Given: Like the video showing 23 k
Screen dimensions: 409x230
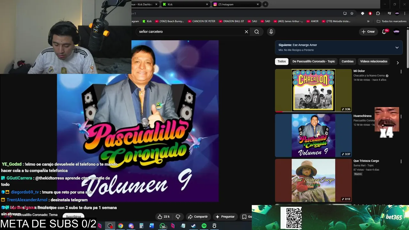Looking at the screenshot, I should 164,217.
